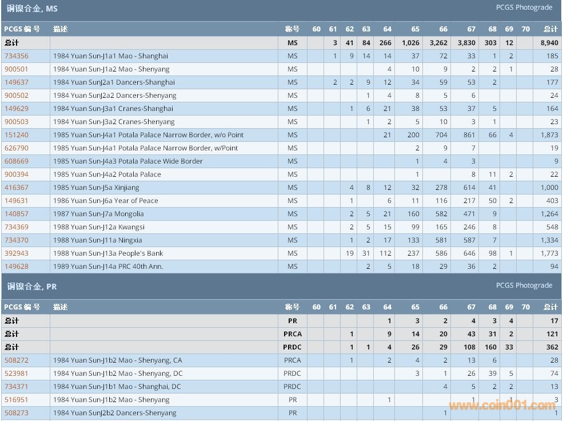The height and width of the screenshot is (421, 563).
Task: Click PCGS number 149637 for Dancers-Shanghai
Action: [17, 82]
